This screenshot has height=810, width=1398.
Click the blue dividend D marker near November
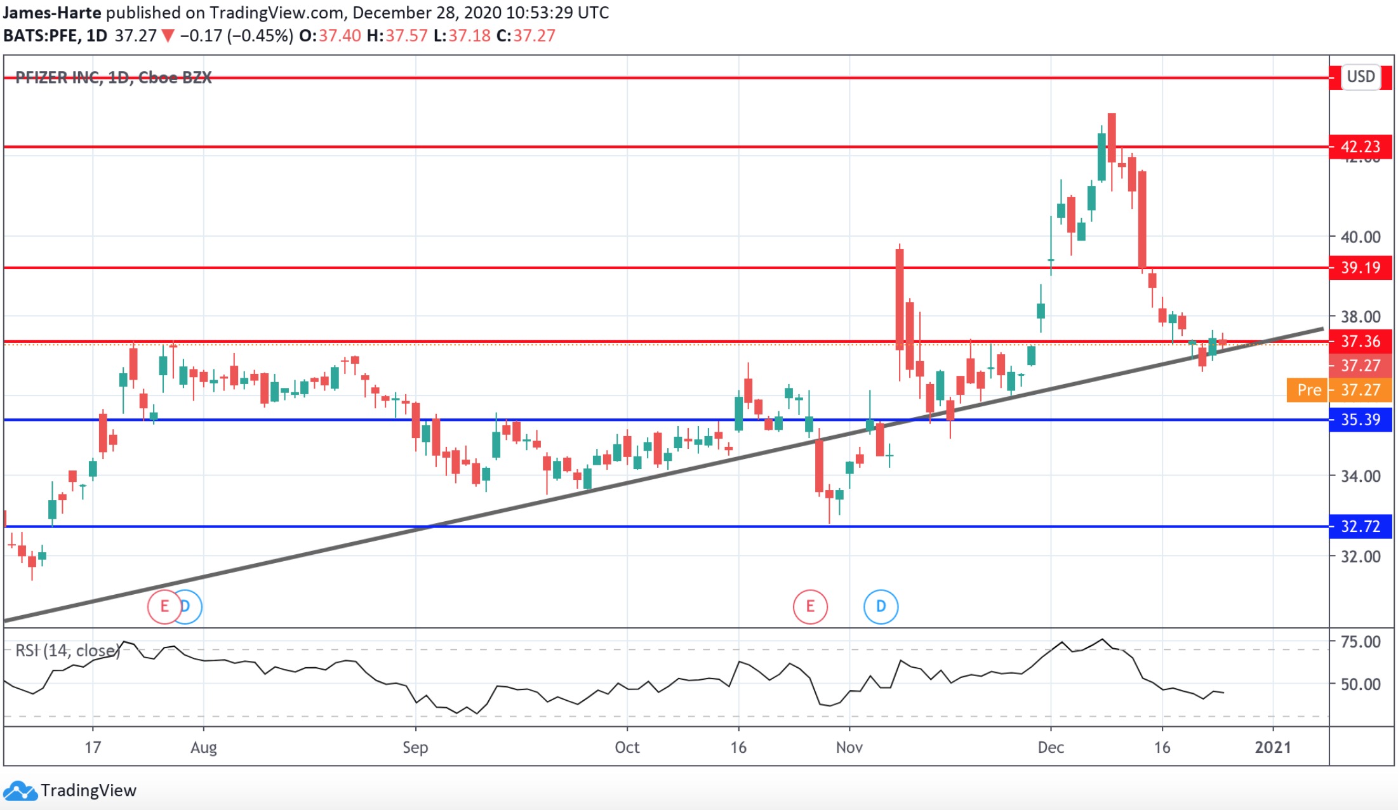(881, 606)
